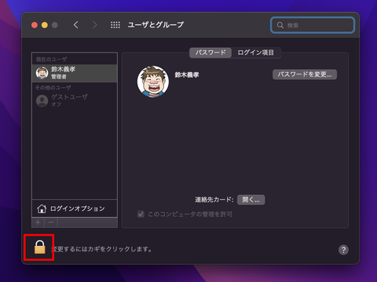Click the search magnifier icon
The height and width of the screenshot is (282, 377).
click(280, 25)
